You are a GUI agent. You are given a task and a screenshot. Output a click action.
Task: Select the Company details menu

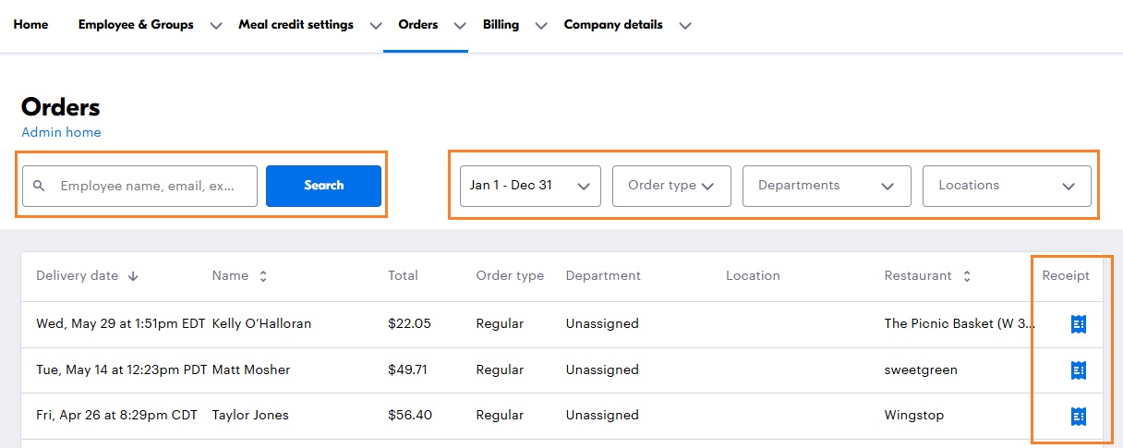[x=613, y=25]
